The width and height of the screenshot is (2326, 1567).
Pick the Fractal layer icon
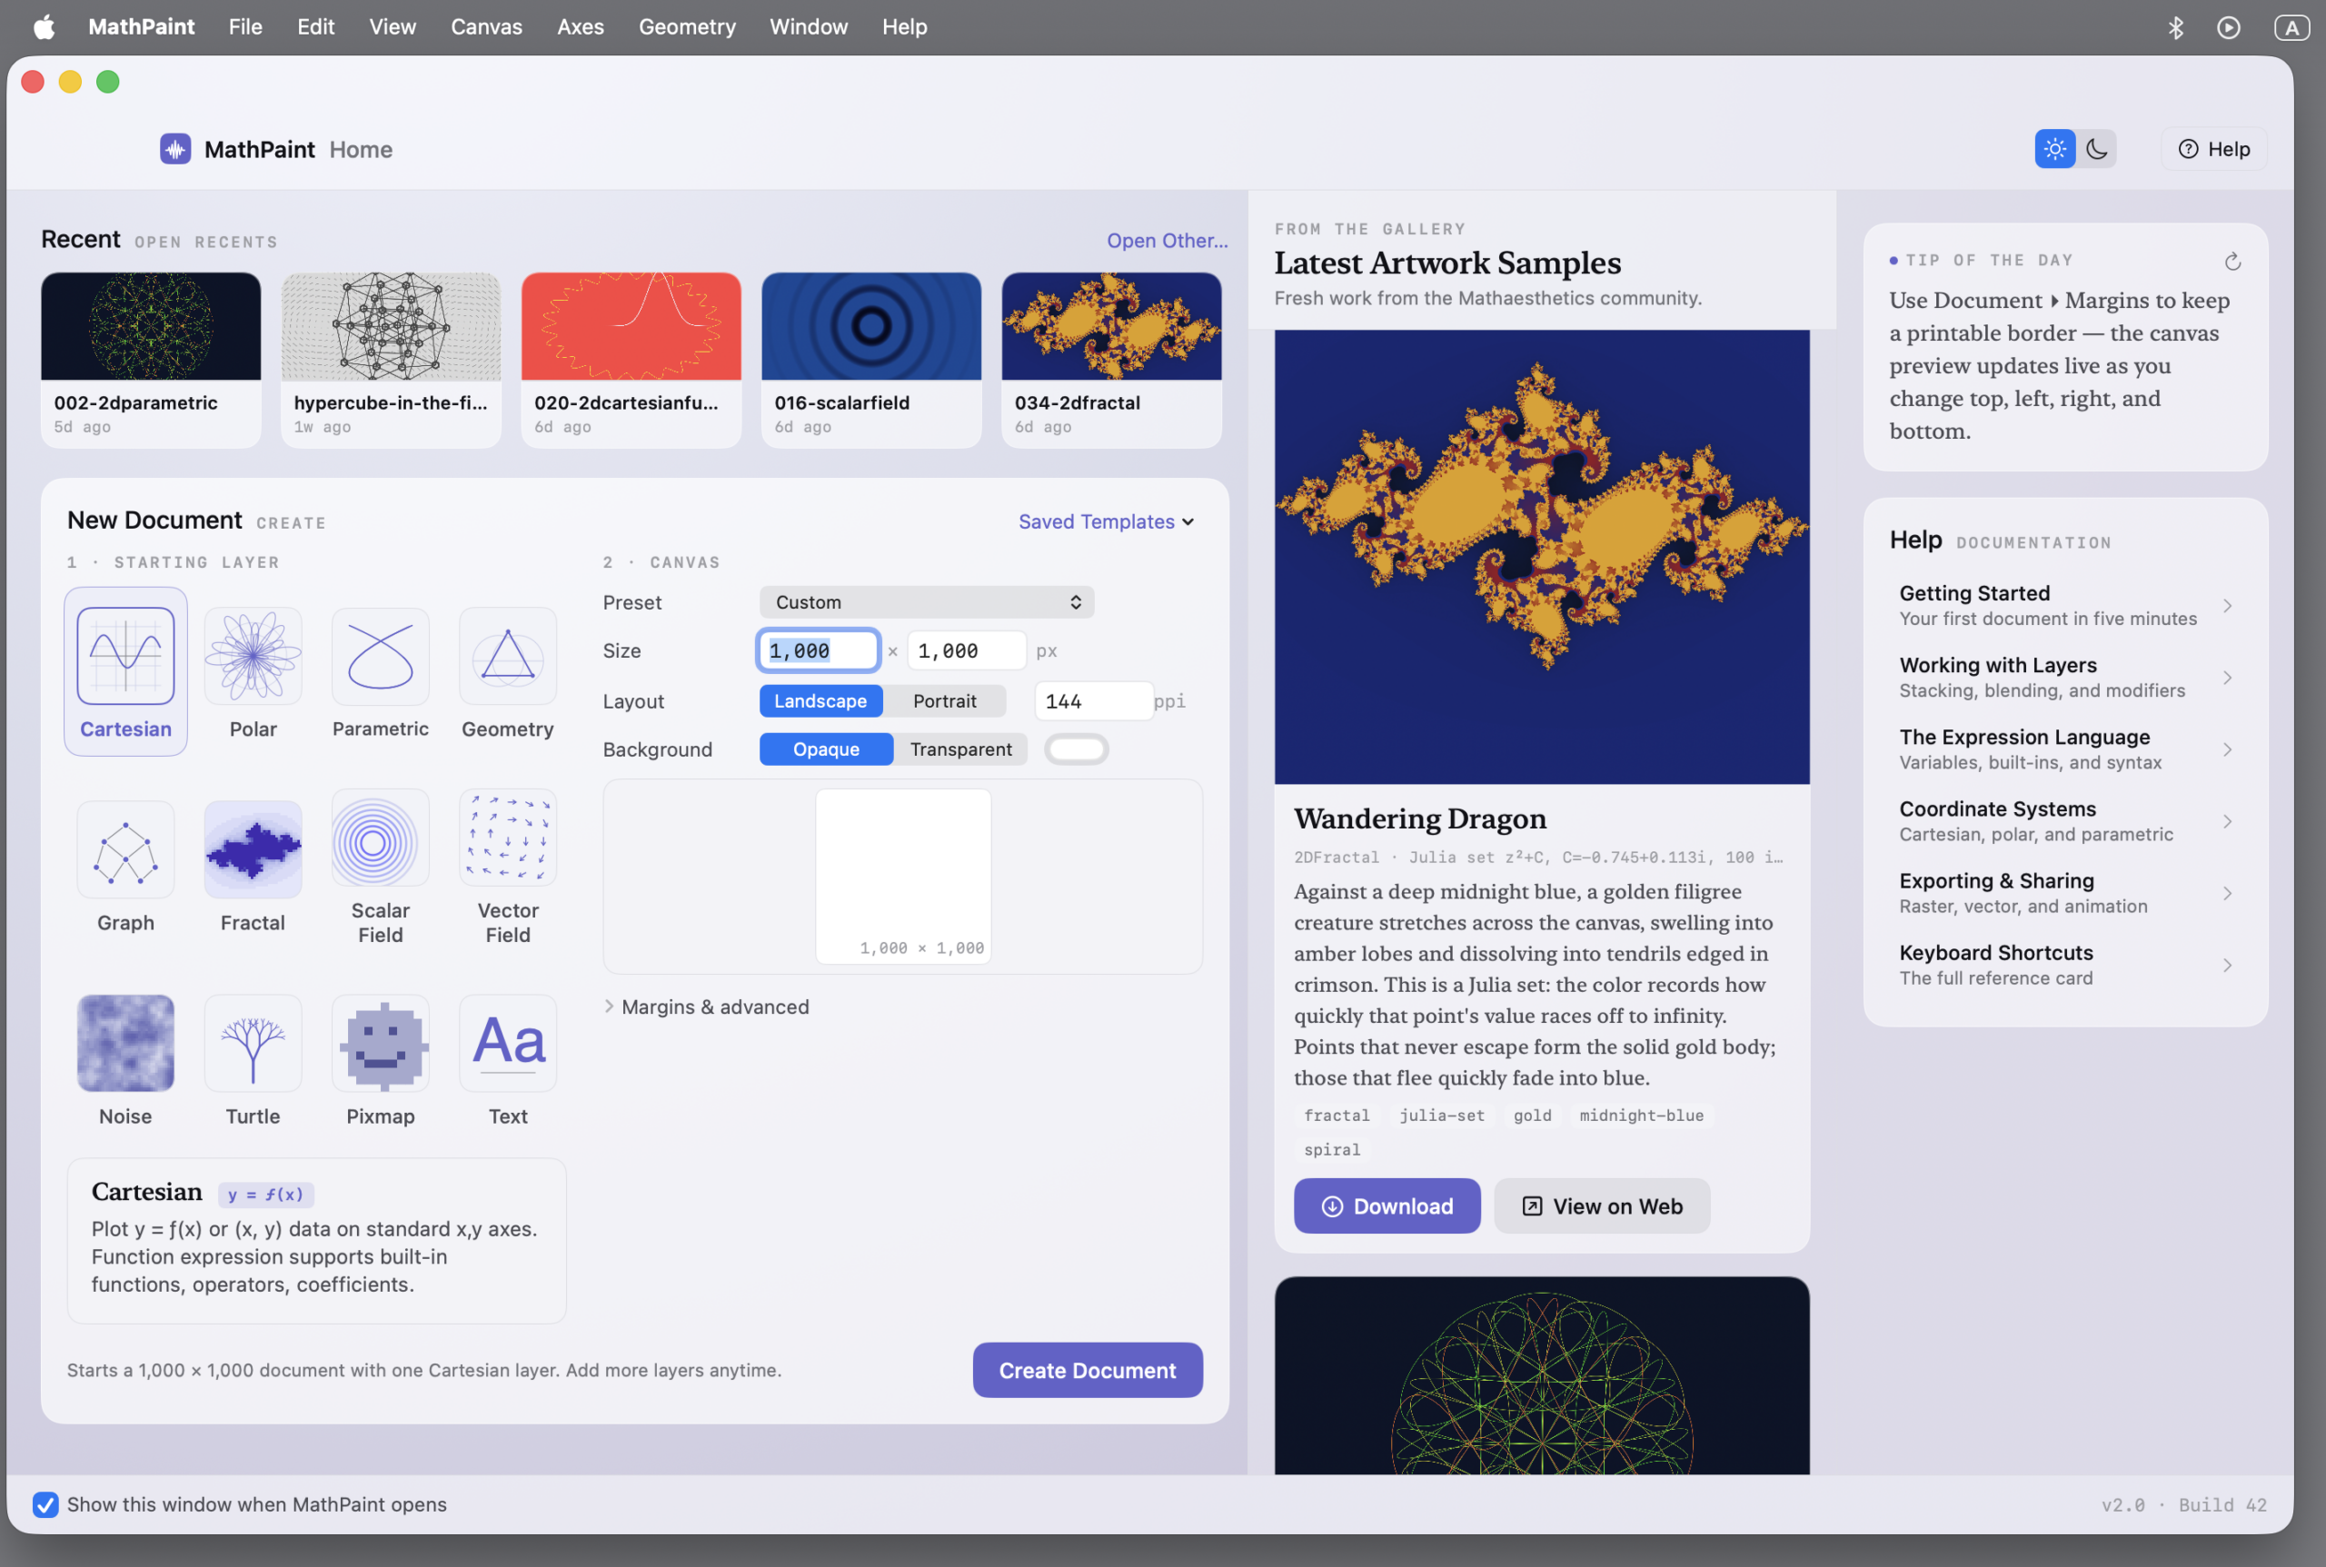[253, 849]
